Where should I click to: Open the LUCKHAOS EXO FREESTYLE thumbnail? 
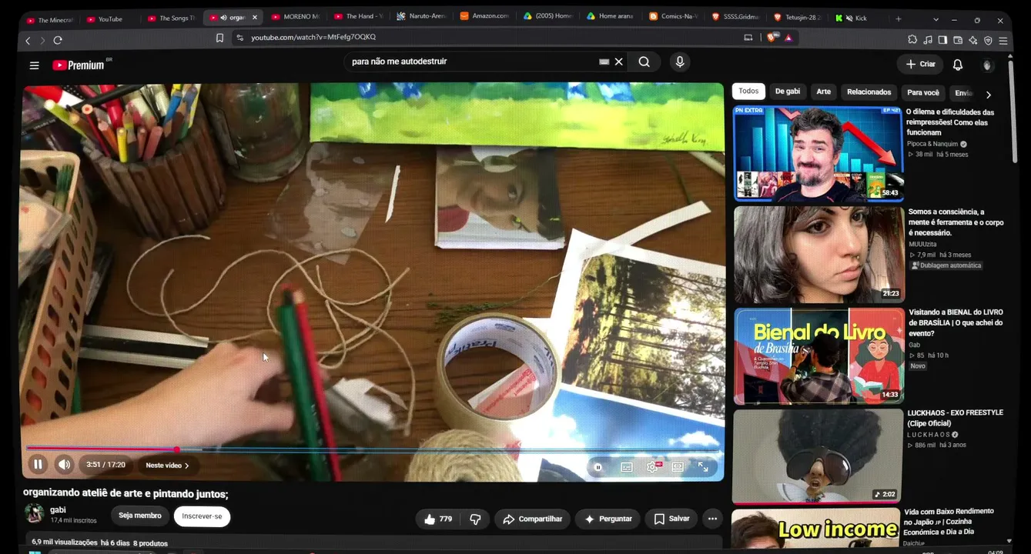tap(818, 456)
